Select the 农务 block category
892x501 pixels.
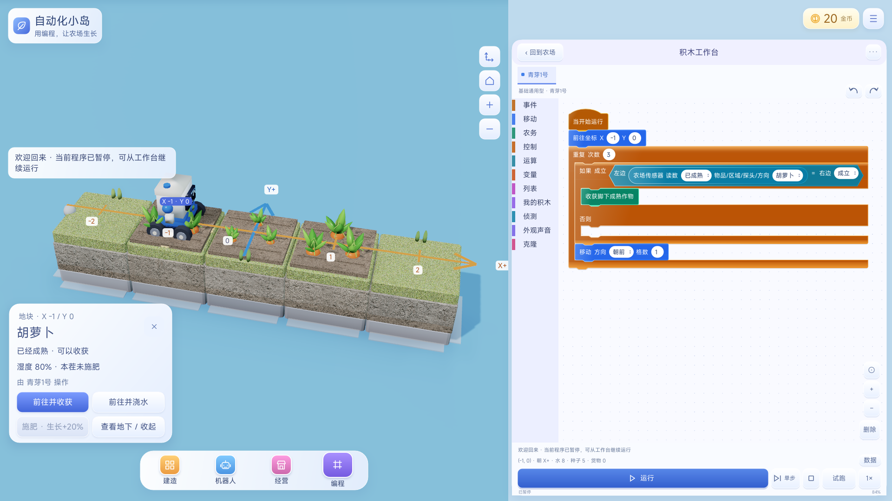(530, 133)
